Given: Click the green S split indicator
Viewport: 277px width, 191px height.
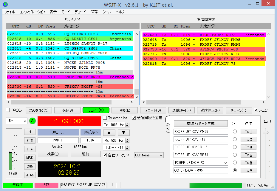Looking at the screenshot, I should [32, 121].
